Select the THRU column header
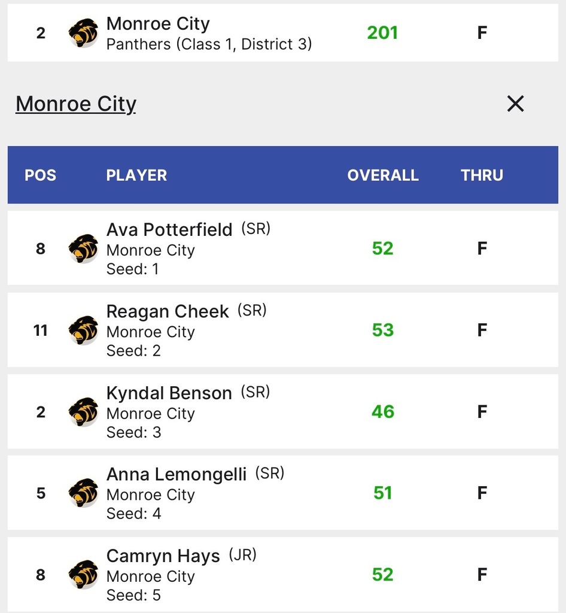Screen dimensions: 566x613 pos(482,175)
